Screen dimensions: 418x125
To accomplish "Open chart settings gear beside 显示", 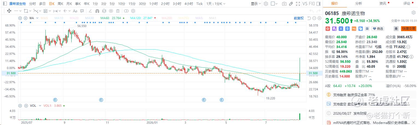I will (x=266, y=4).
